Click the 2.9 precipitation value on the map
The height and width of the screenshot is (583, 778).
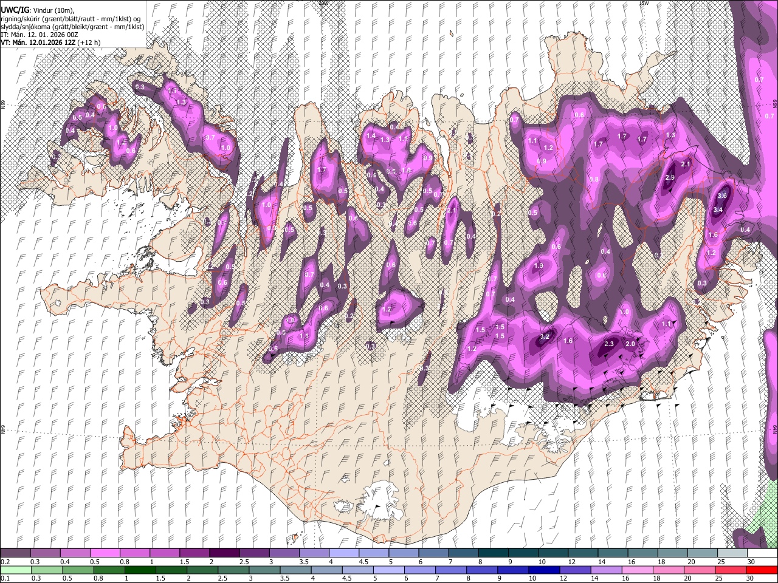click(x=670, y=177)
